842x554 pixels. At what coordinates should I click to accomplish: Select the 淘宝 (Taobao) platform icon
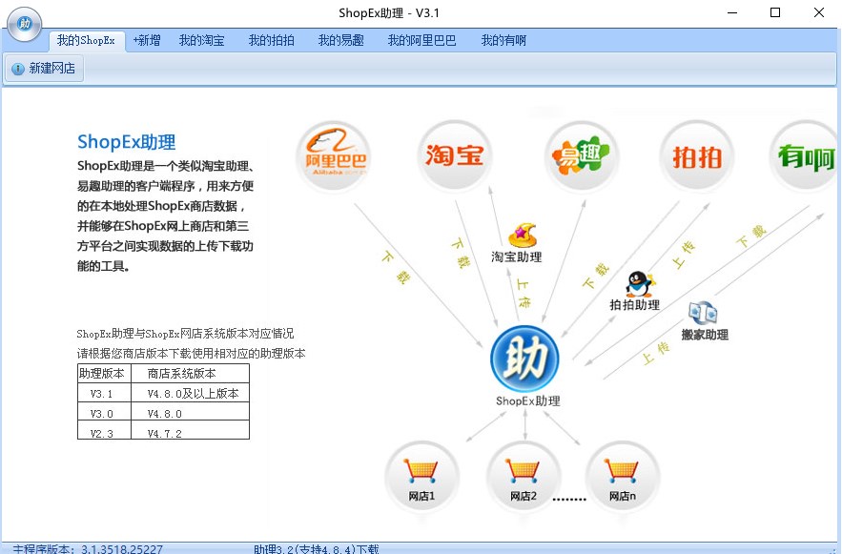click(454, 159)
